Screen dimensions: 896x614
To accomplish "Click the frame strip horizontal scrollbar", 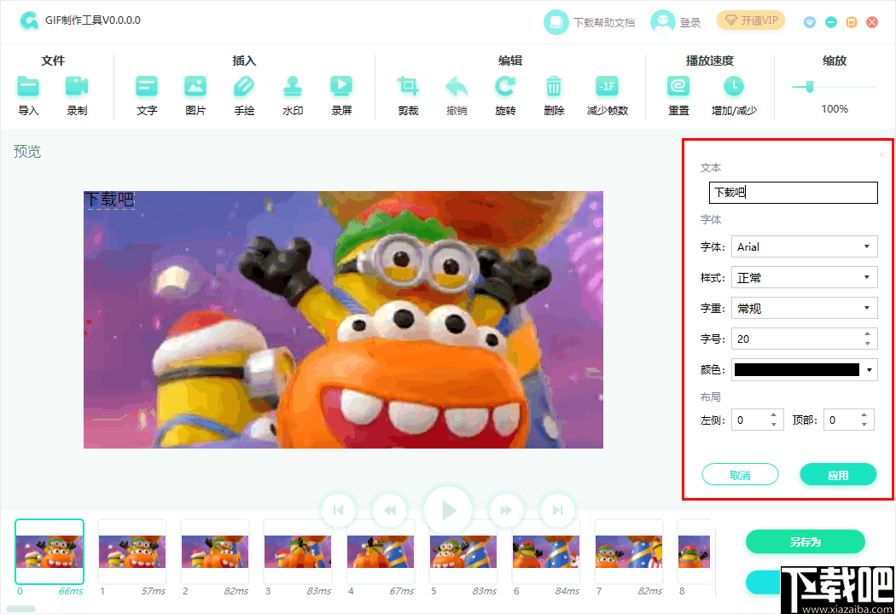I will 20,609.
